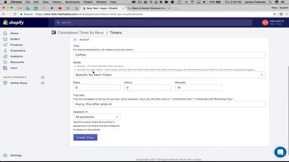Open Products in the sidebar
This screenshot has width=289, height=162.
pos(16,45)
